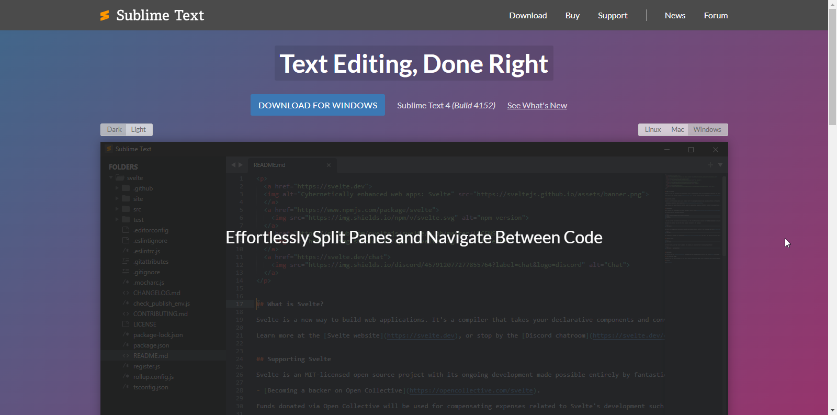The width and height of the screenshot is (837, 415).
Task: Open rollup.config.js file
Action: pos(153,377)
